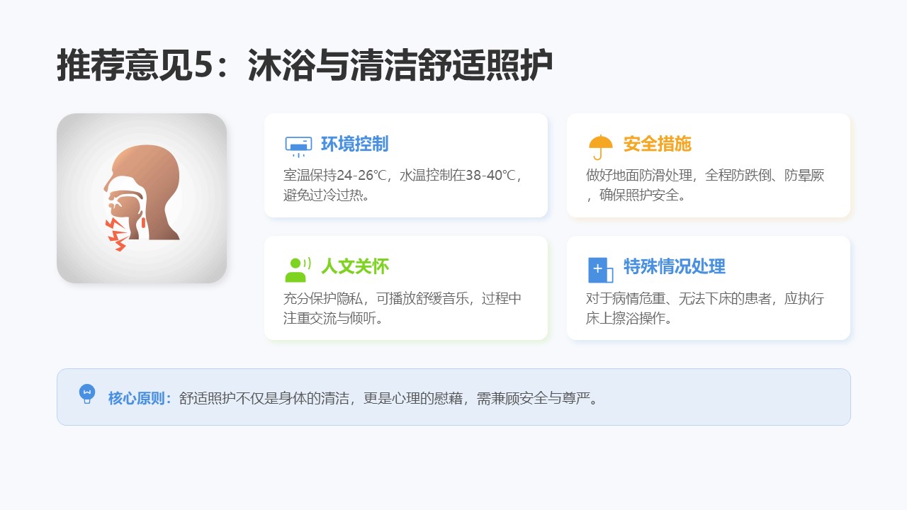907x510 pixels.
Task: Click the text starting with 充分保护隐私
Action: (402, 298)
